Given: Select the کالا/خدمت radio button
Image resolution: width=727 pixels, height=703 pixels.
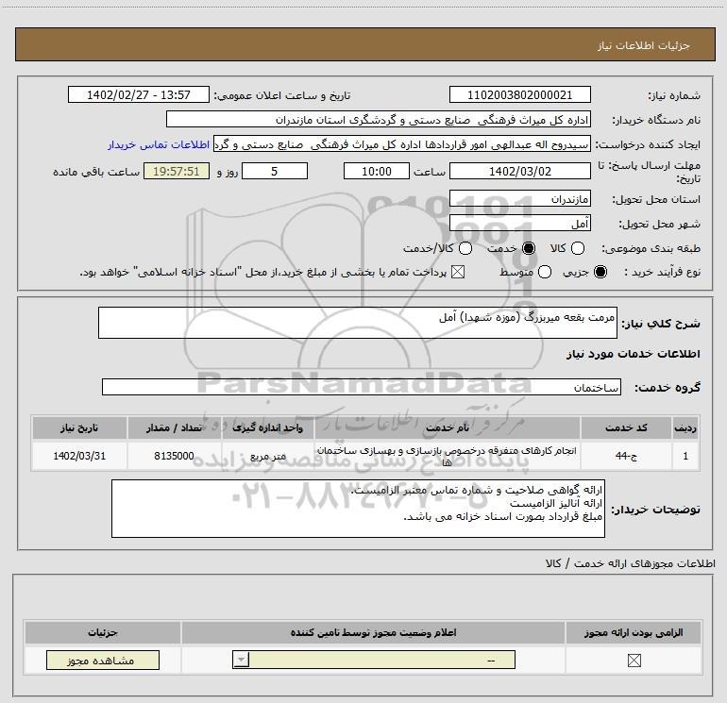Looking at the screenshot, I should (465, 248).
